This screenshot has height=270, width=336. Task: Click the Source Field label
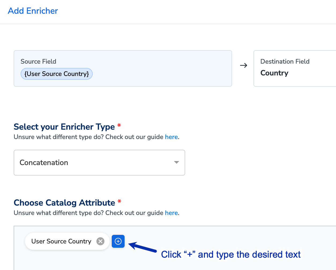click(x=38, y=61)
